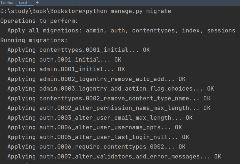Image resolution: width=240 pixels, height=164 pixels.
Task: Click the contenttypes.0001_initial migration line
Action: [79, 50]
